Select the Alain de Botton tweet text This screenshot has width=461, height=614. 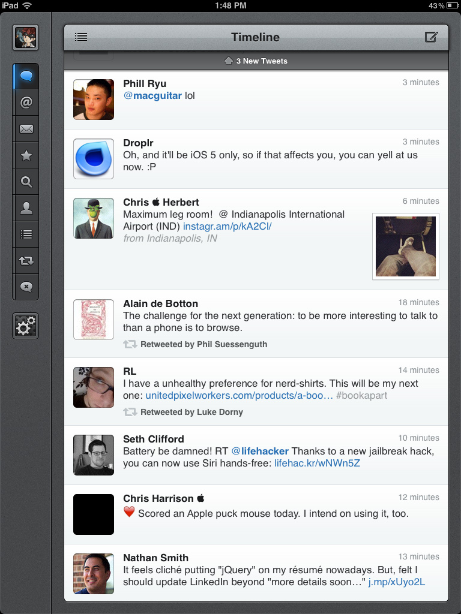[280, 322]
